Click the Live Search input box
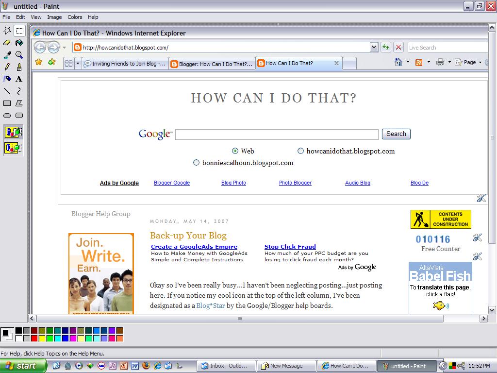Viewport: 497px width, 373px height. point(447,47)
